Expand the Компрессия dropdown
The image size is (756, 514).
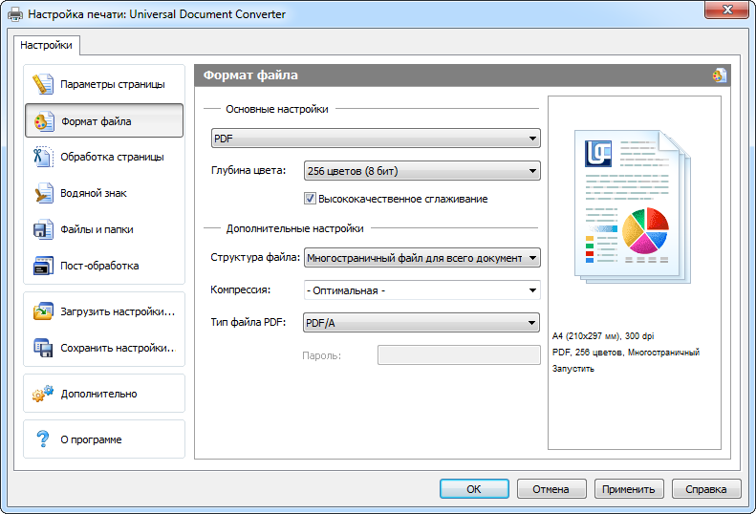pyautogui.click(x=421, y=290)
